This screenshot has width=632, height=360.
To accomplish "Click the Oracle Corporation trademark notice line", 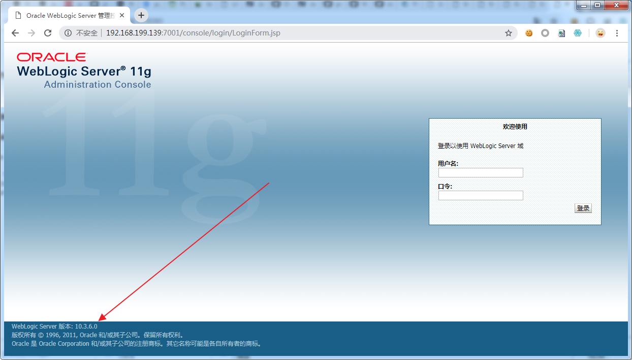I will click(x=137, y=344).
